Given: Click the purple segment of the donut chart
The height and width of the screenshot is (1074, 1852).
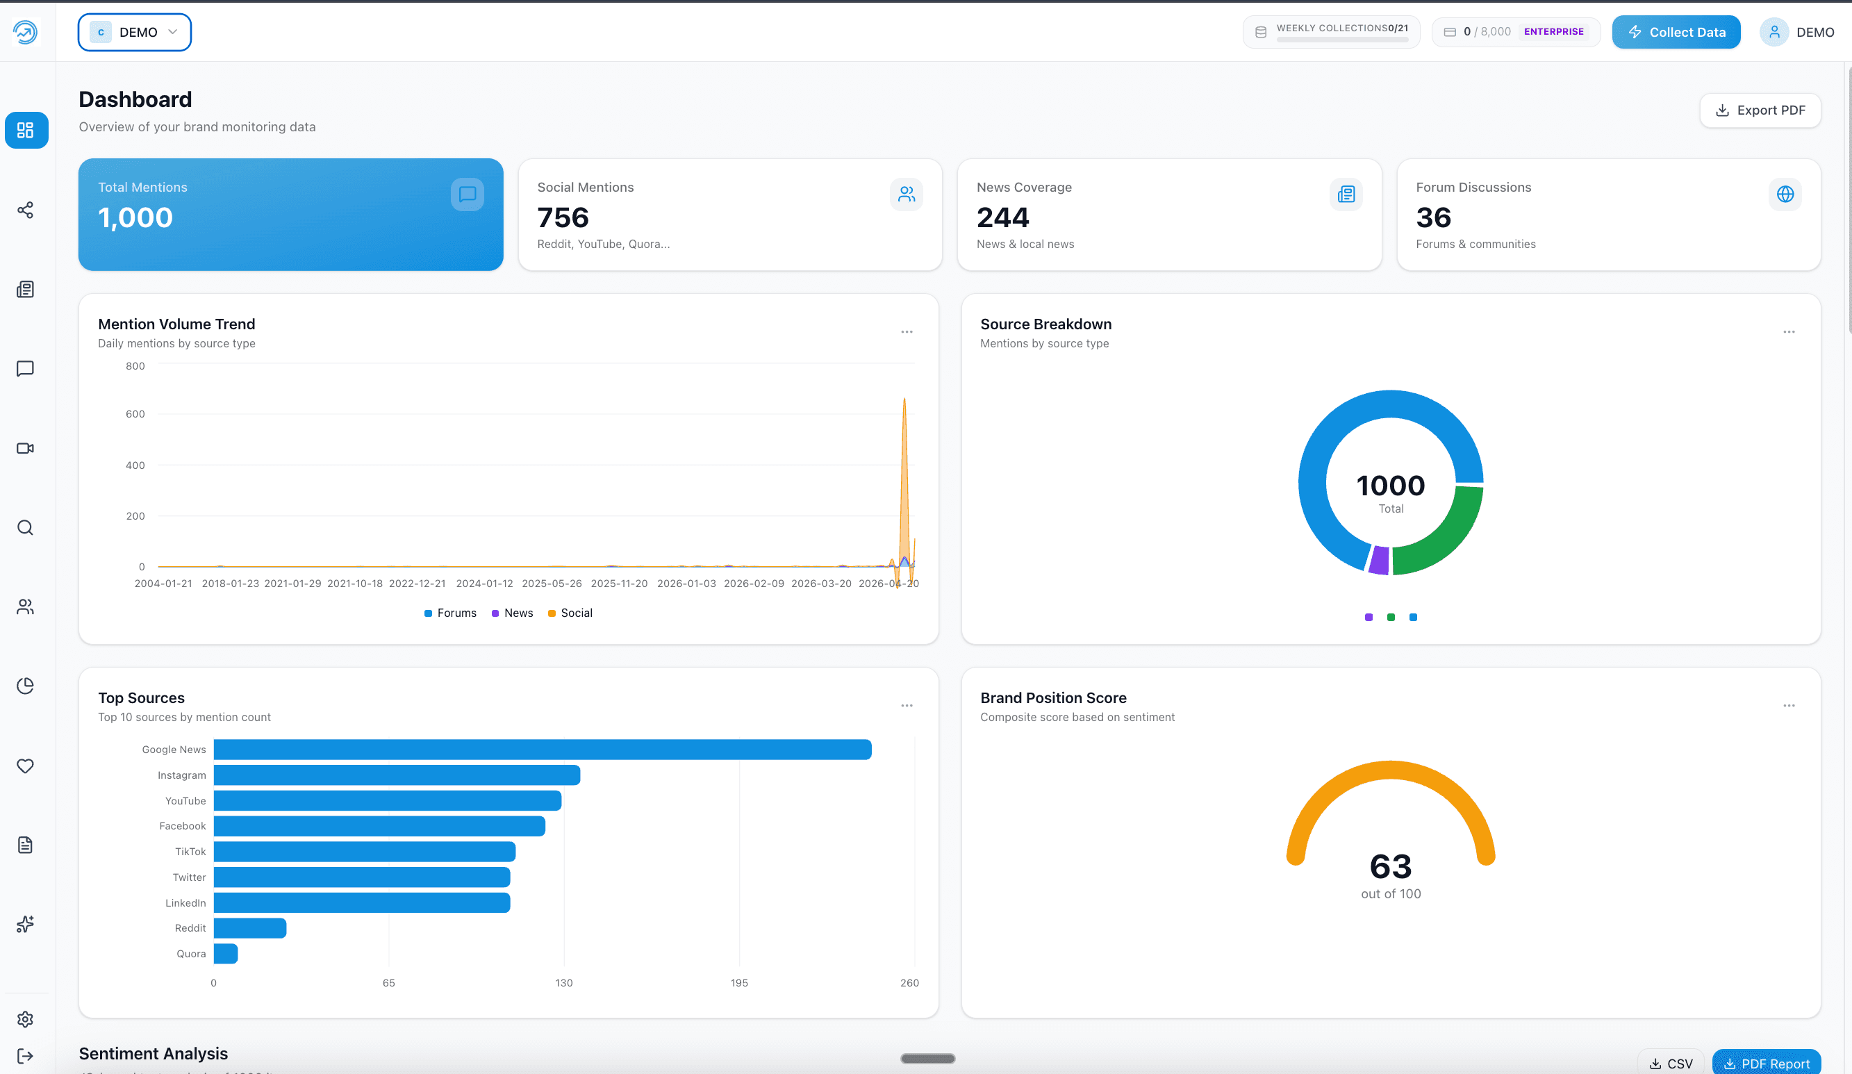Looking at the screenshot, I should tap(1380, 560).
